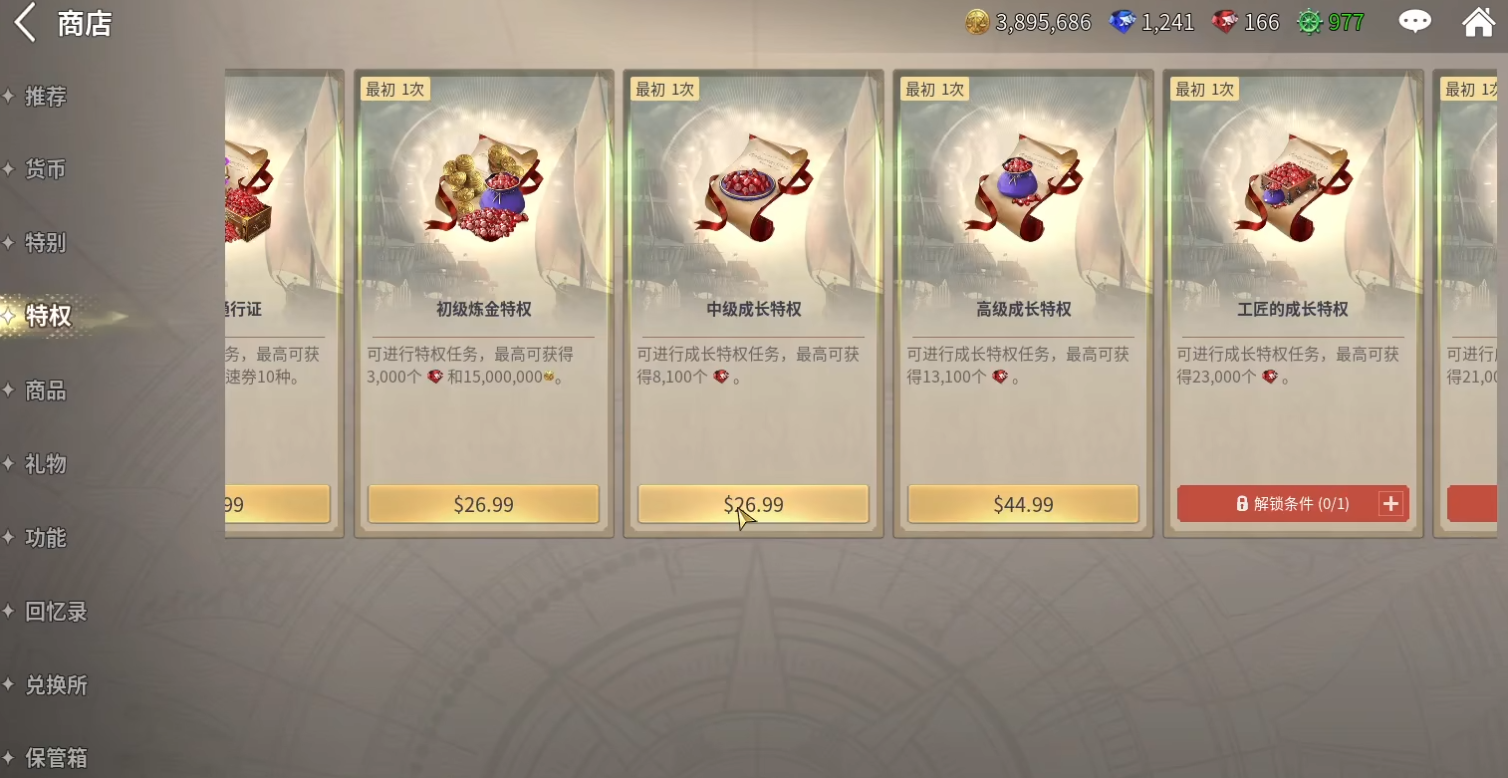Tap the red gem currency icon
1508x778 pixels.
click(1225, 22)
